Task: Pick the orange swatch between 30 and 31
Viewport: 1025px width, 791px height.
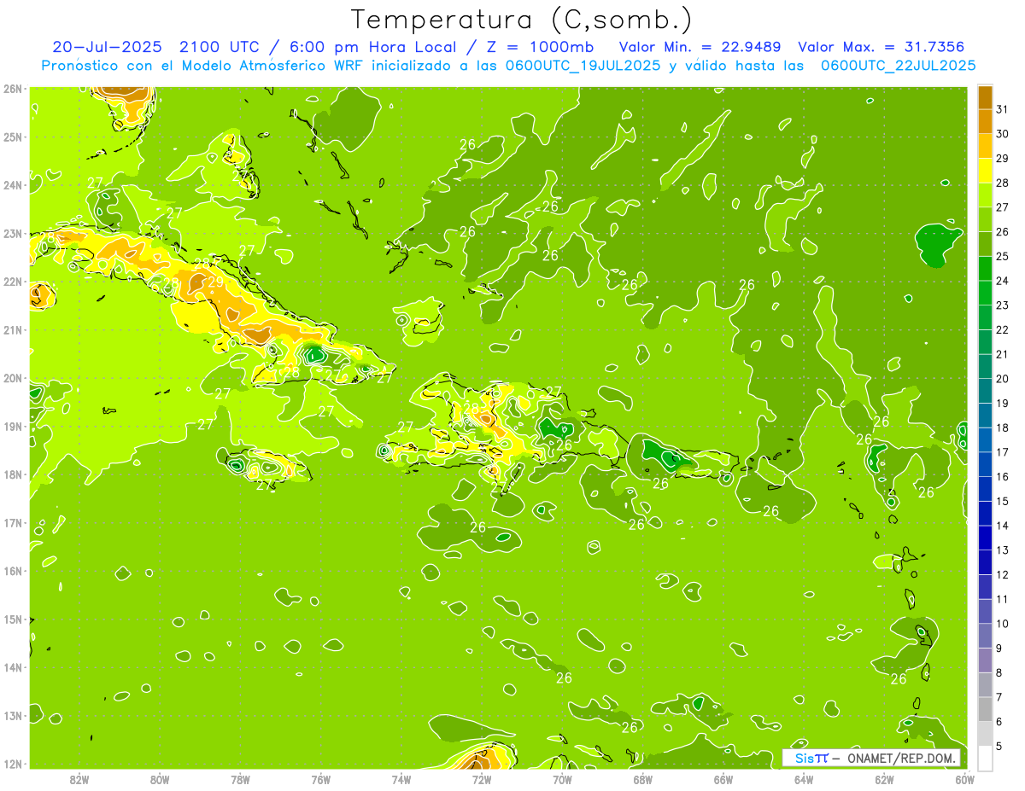Action: [985, 121]
